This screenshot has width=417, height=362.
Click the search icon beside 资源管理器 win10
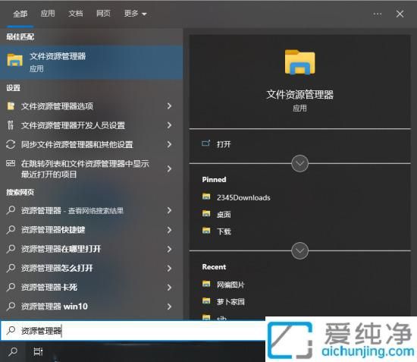coord(11,306)
